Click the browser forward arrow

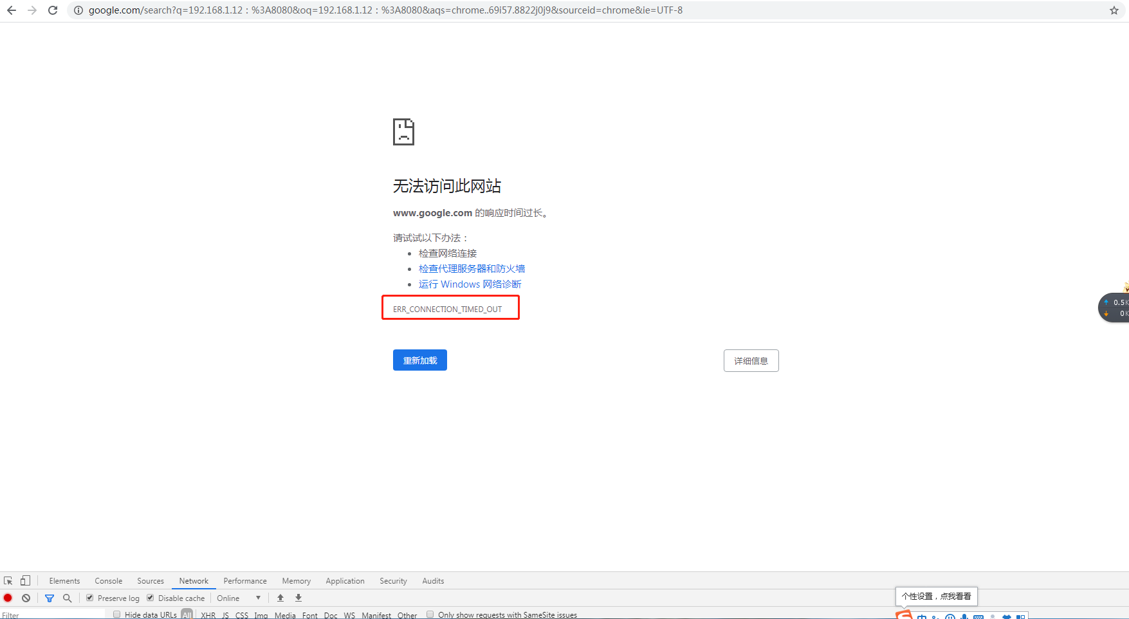(x=32, y=10)
